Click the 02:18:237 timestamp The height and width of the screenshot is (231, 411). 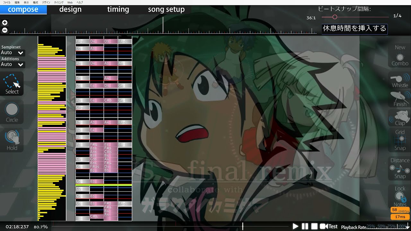coord(17,227)
